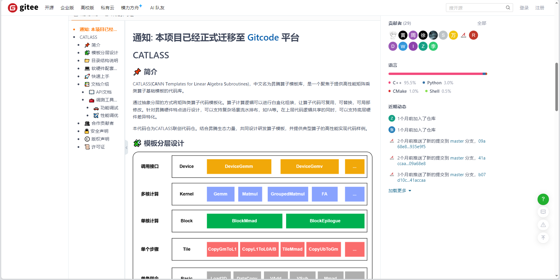Collapse the document outline sidebar
The width and height of the screenshot is (560, 280).
[x=126, y=148]
